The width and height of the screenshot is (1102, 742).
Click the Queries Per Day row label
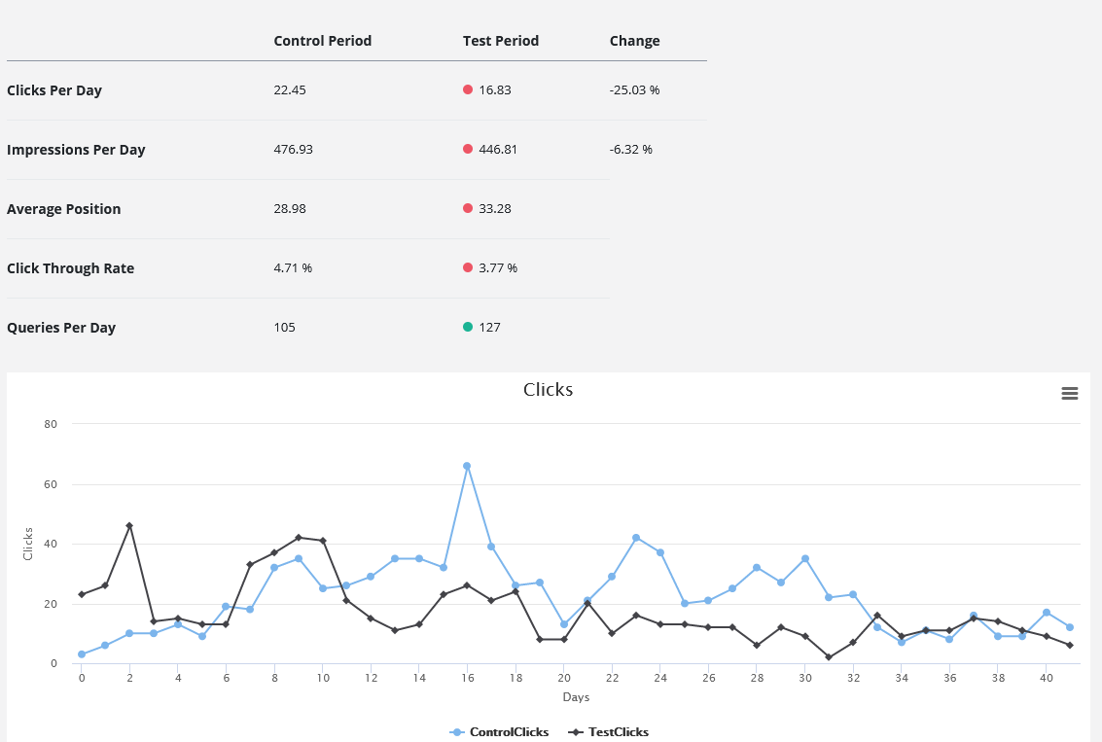61,328
